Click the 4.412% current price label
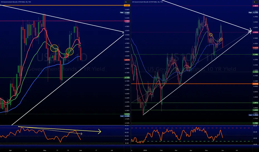Viewport: 259px width, 152px height. (256, 48)
